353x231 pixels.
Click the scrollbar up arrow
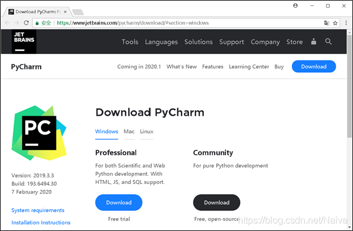pyautogui.click(x=349, y=32)
